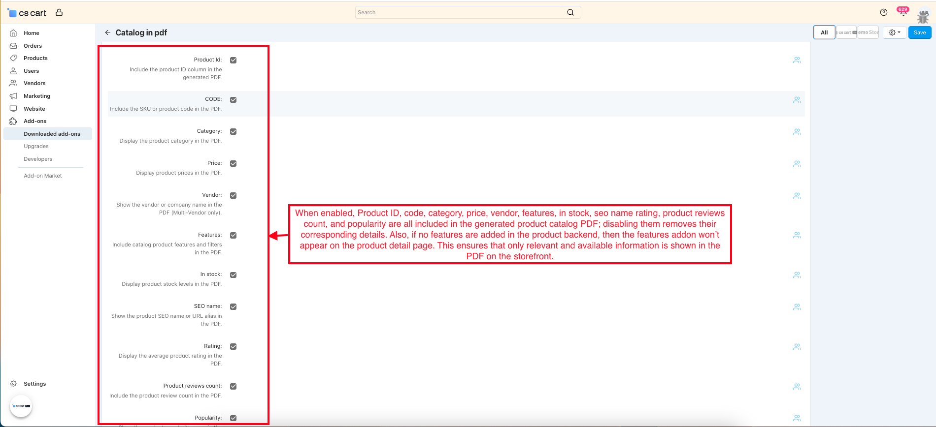The height and width of the screenshot is (427, 936).
Task: Open notifications bell with 629 badge
Action: (x=903, y=13)
